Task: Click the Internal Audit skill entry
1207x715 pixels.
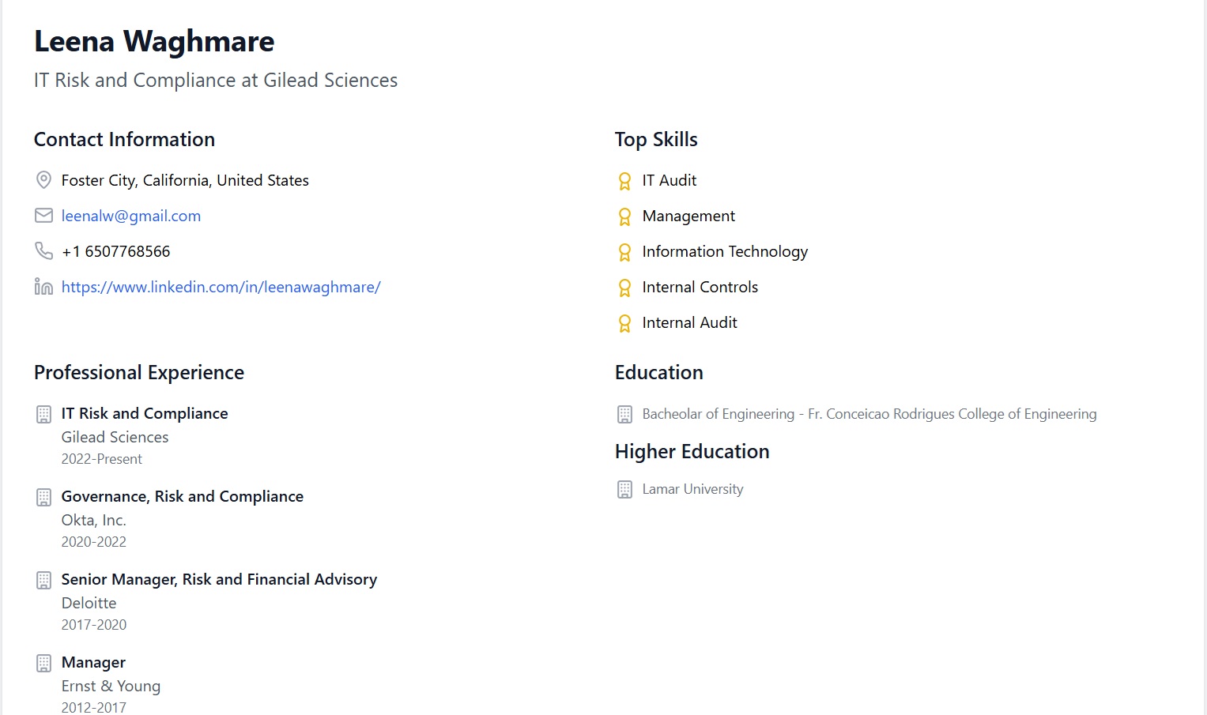Action: click(689, 322)
